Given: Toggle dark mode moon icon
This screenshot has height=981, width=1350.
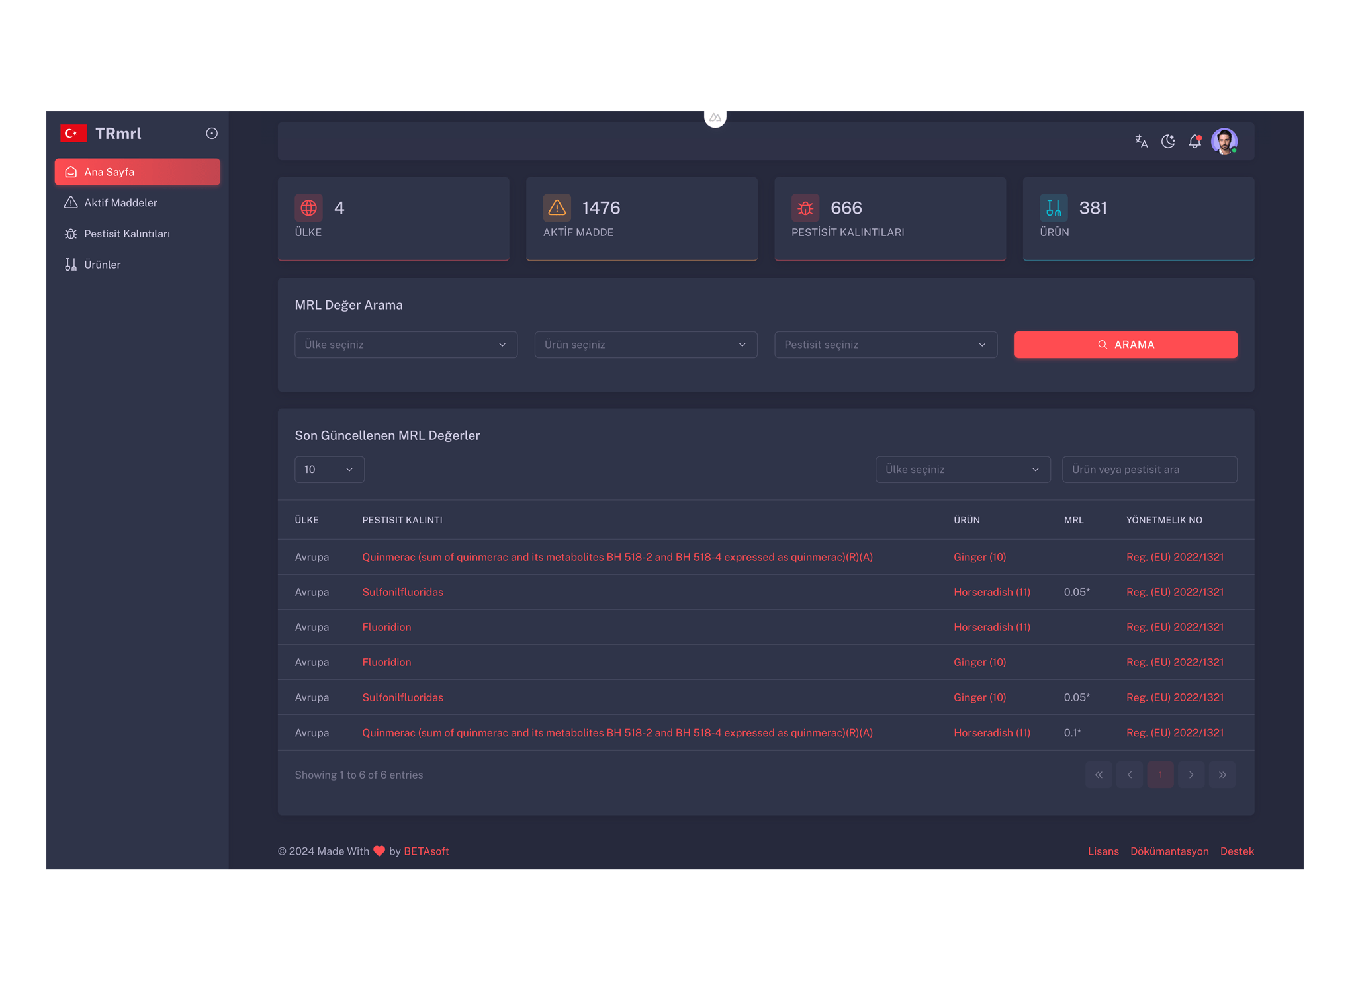Looking at the screenshot, I should 1168,141.
